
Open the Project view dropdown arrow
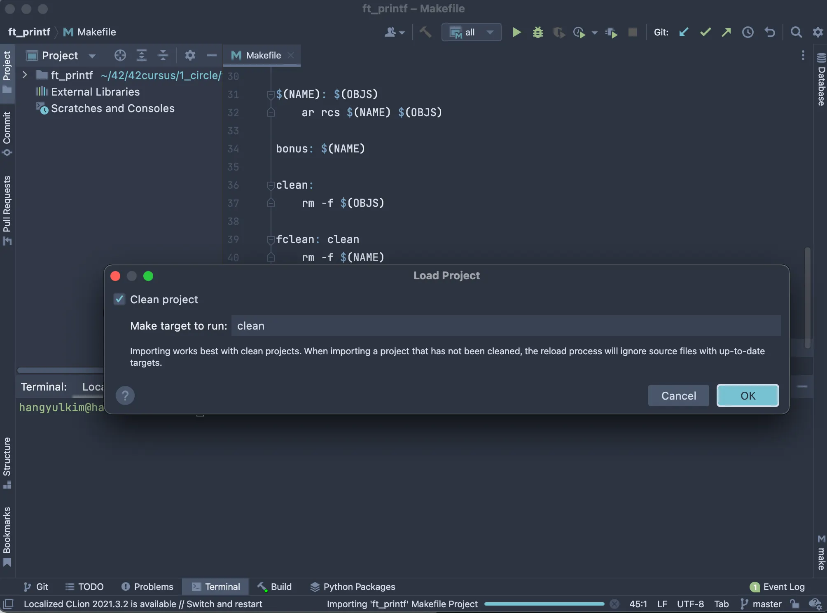click(x=92, y=56)
